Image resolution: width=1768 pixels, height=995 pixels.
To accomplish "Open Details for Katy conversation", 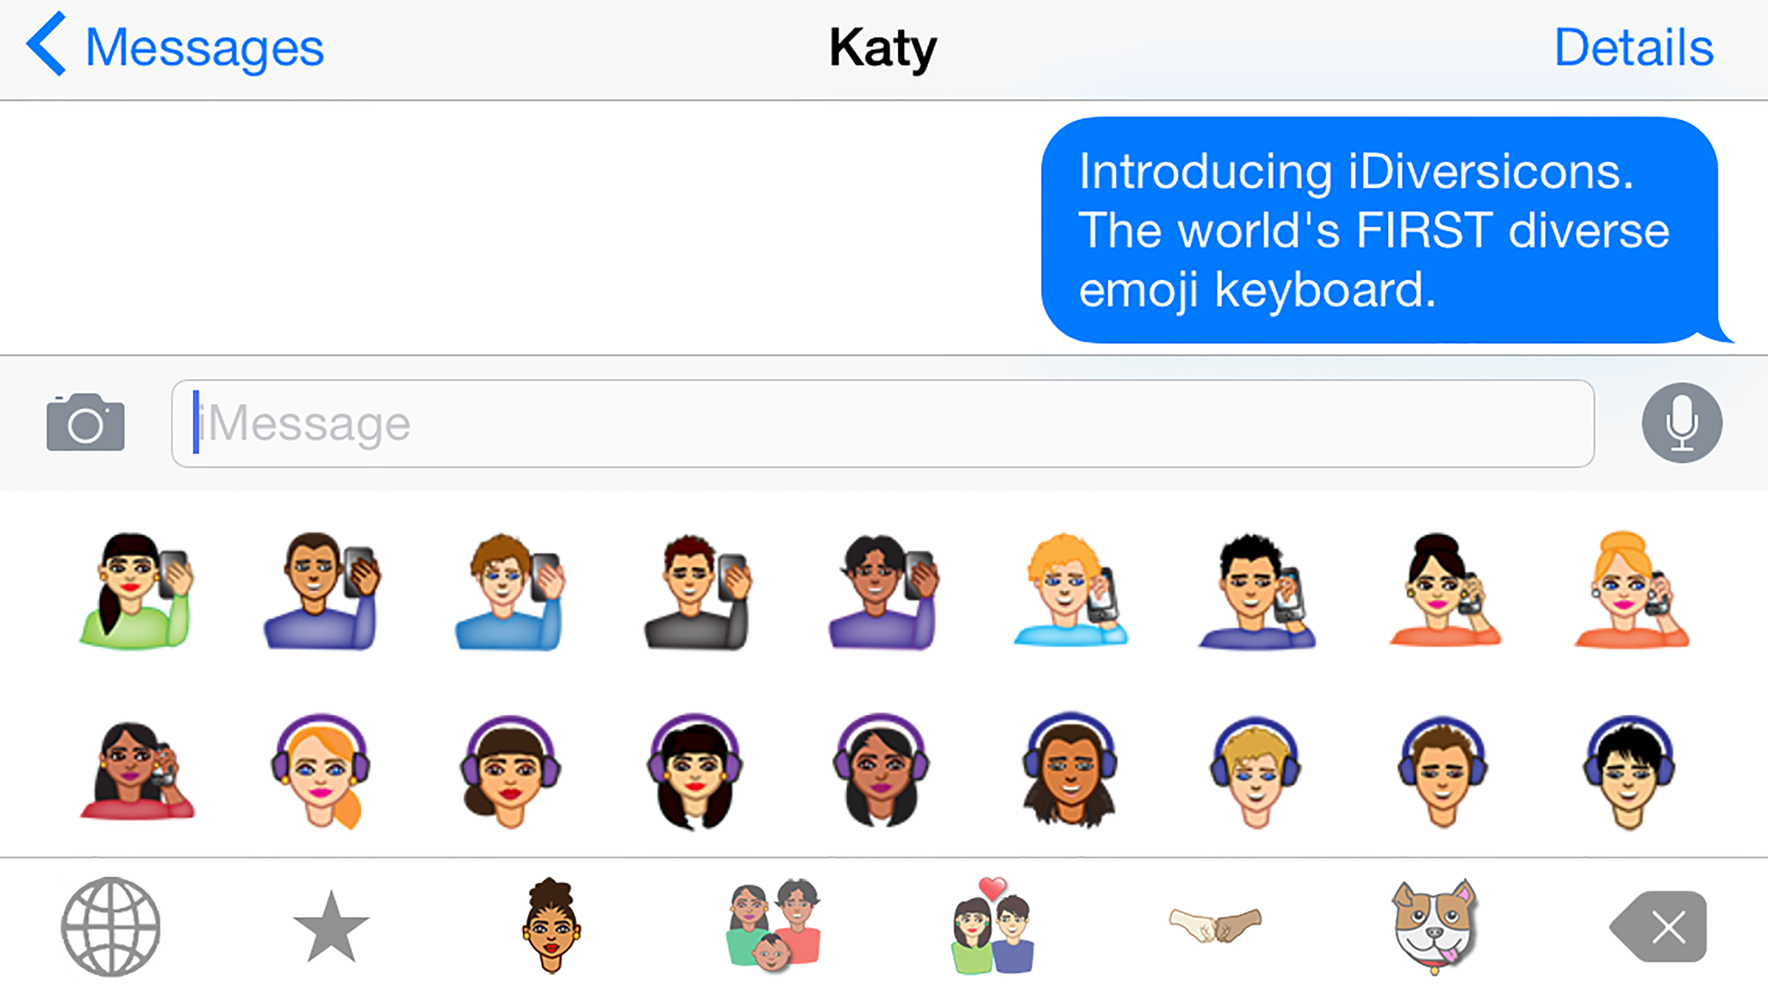I will click(x=1633, y=47).
